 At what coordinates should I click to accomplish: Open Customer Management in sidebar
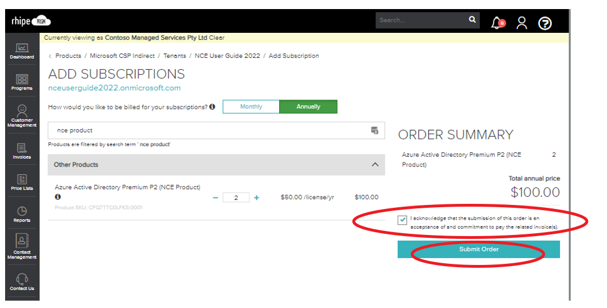click(x=22, y=115)
